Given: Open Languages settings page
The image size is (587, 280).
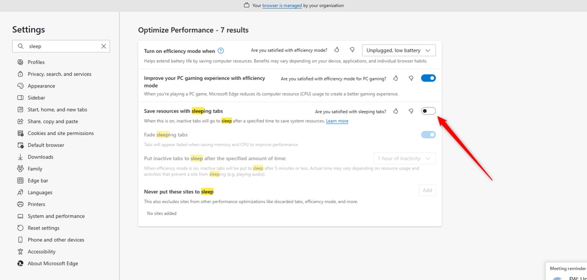Looking at the screenshot, I should 40,193.
